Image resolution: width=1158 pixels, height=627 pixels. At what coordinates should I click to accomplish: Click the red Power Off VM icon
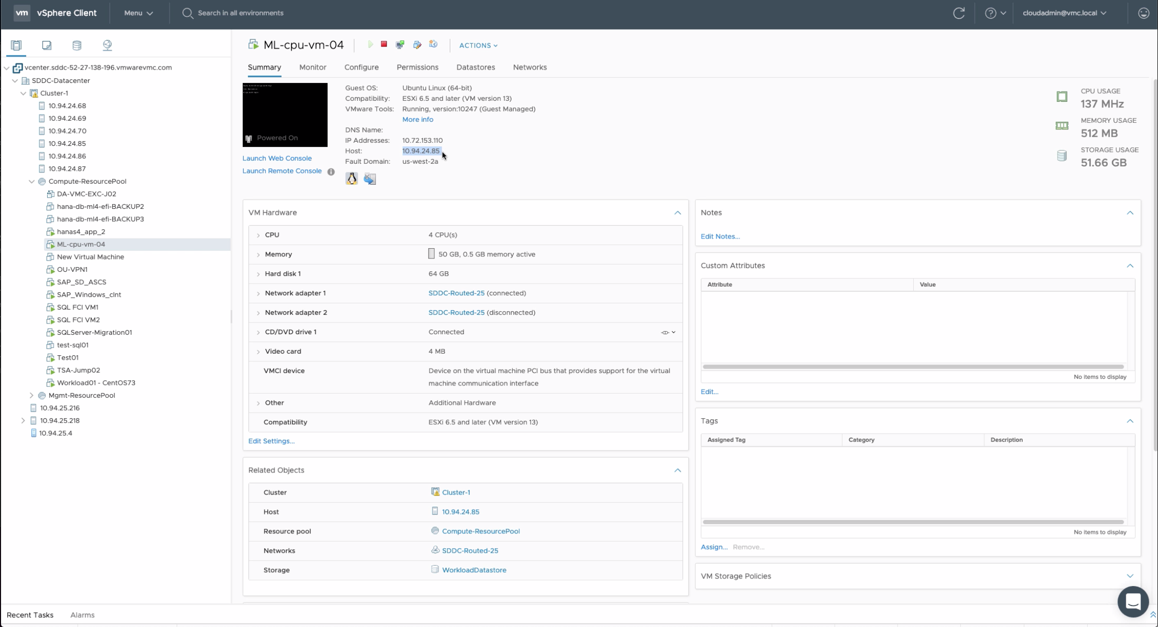coord(384,45)
